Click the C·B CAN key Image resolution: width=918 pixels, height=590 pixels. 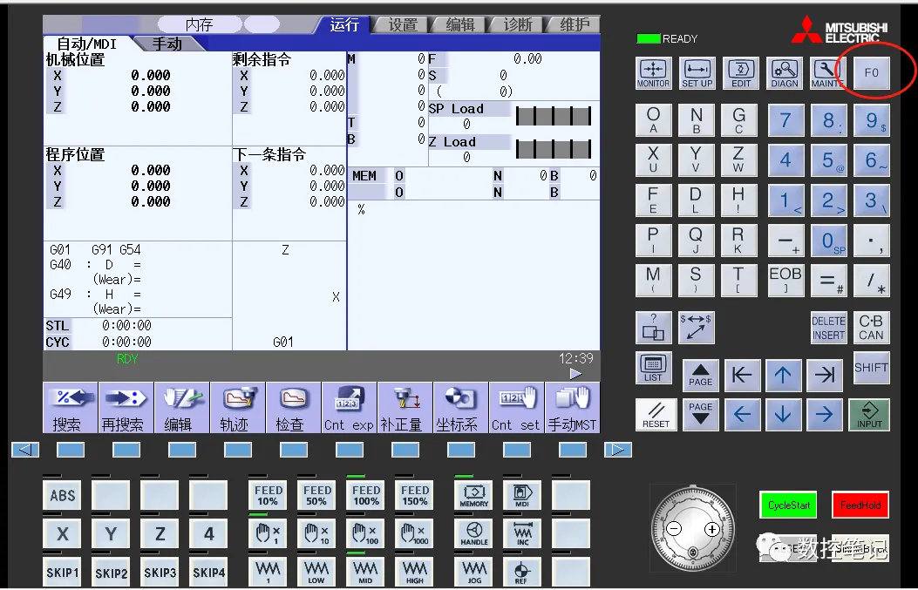[x=871, y=328]
